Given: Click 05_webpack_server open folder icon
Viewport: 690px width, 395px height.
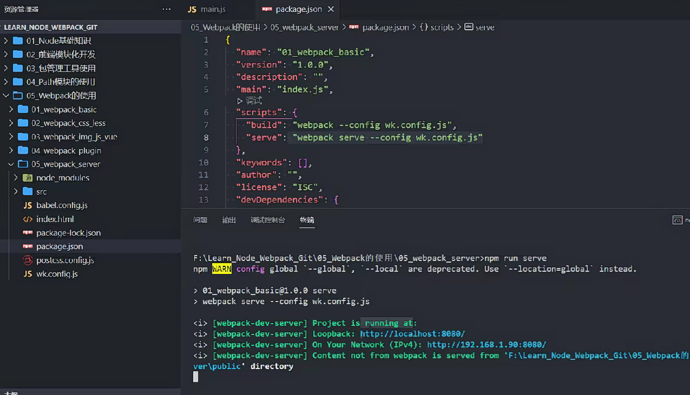Looking at the screenshot, I should pyautogui.click(x=23, y=164).
